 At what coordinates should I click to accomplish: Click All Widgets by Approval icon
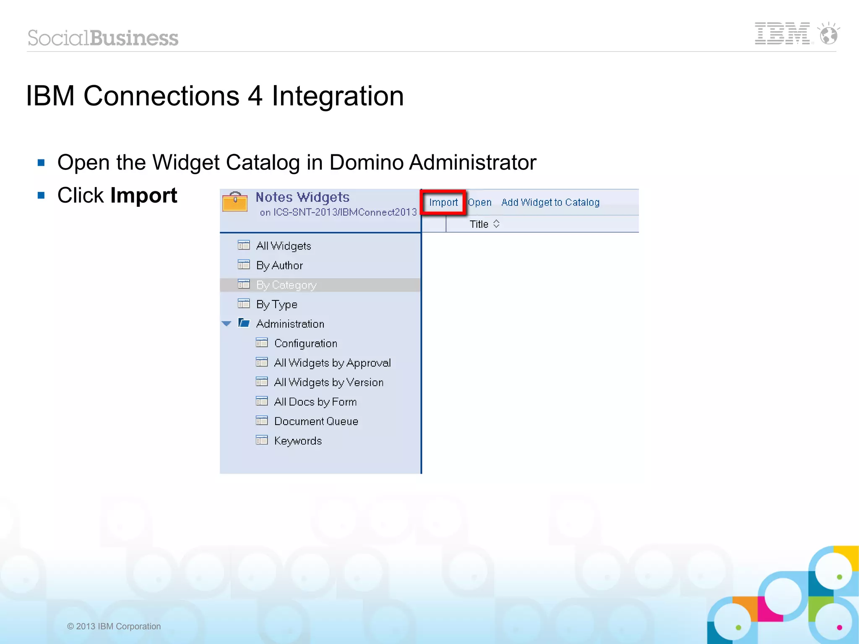pyautogui.click(x=262, y=362)
